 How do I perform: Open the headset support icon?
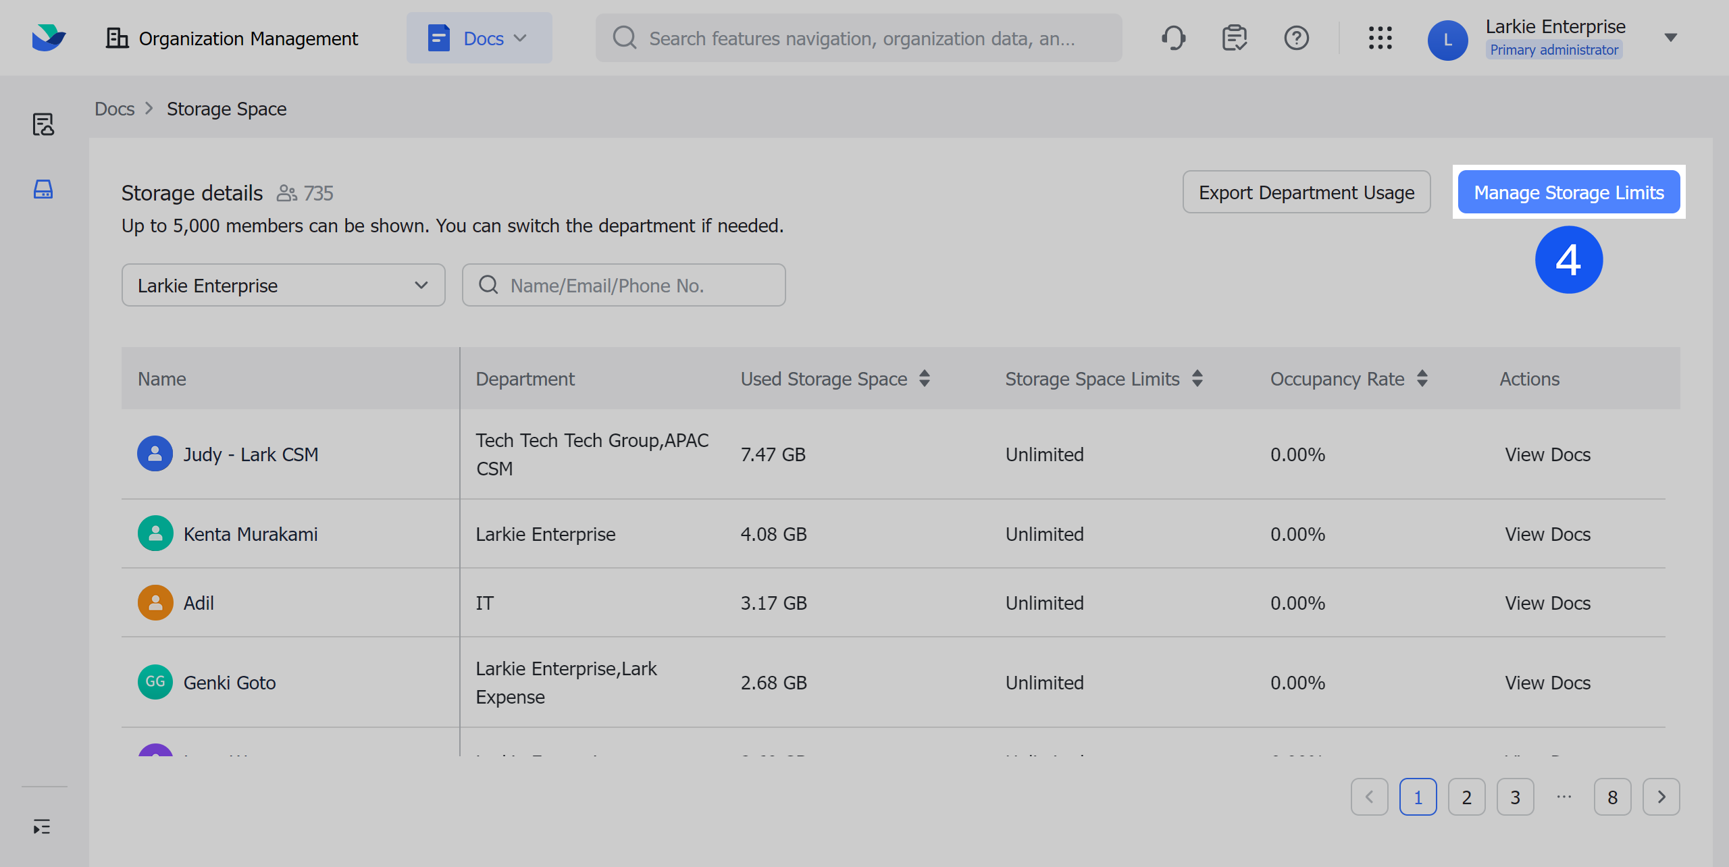tap(1174, 38)
